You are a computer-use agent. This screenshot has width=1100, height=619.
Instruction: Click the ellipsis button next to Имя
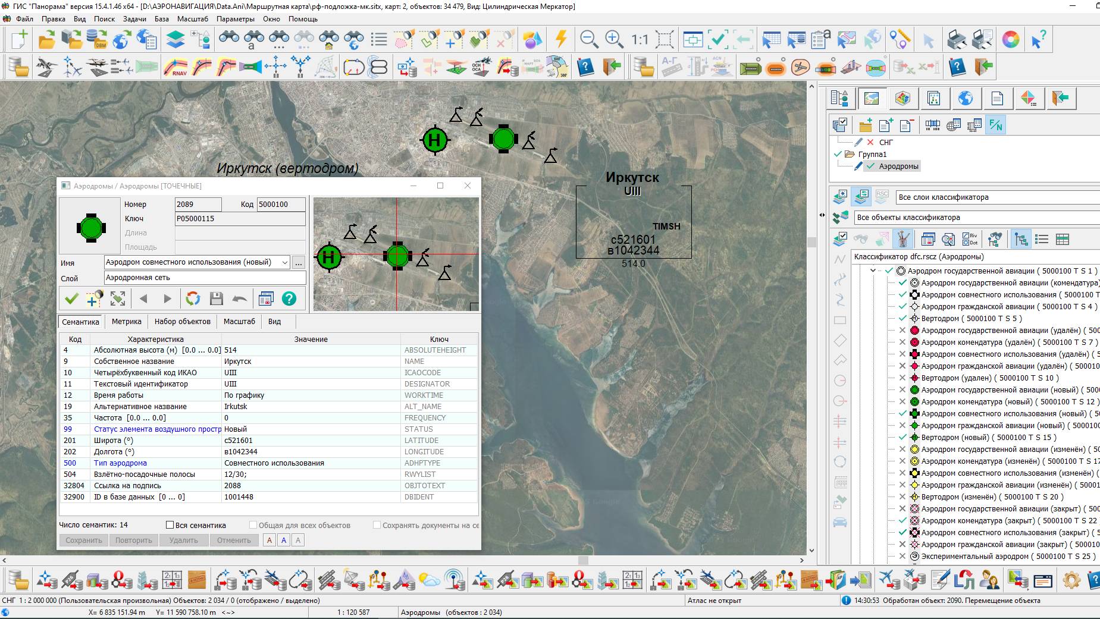click(x=299, y=262)
